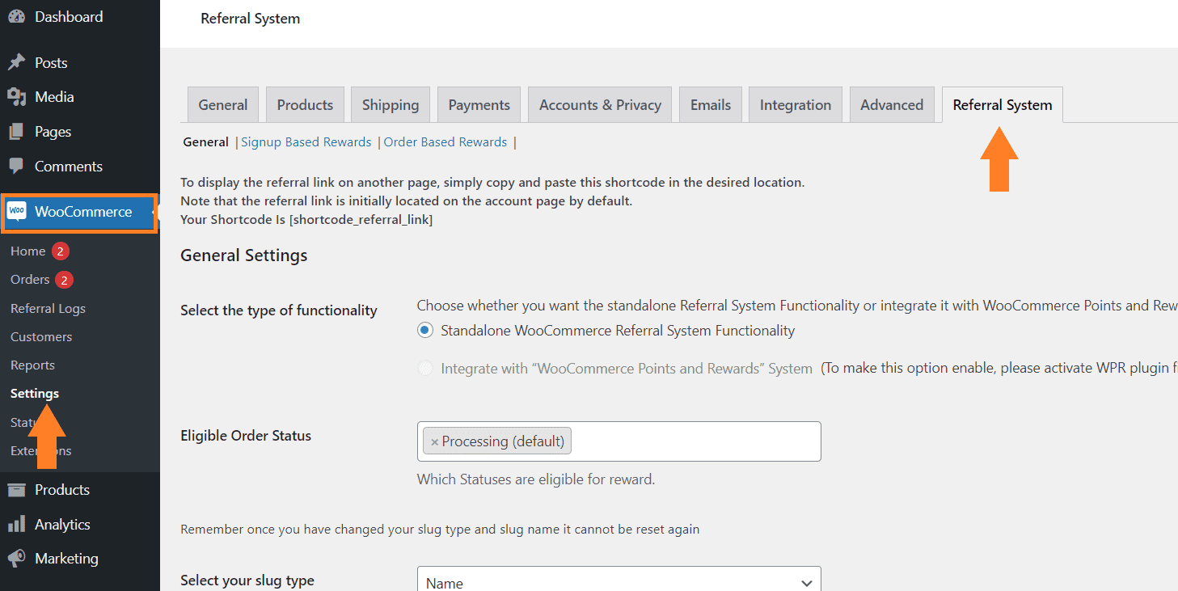Click the Posts pushpin icon

tap(16, 62)
